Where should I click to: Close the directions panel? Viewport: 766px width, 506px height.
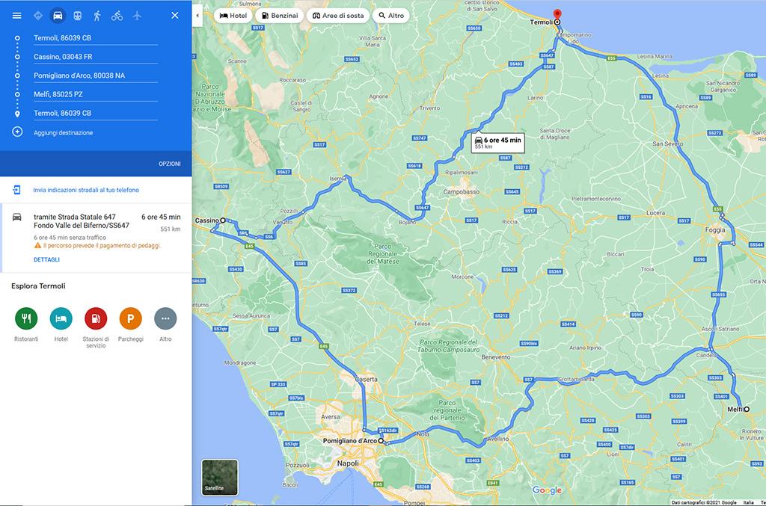click(x=175, y=16)
